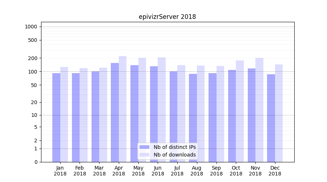
Task: Click the Nov 2018 x-axis label
Action: click(255, 171)
